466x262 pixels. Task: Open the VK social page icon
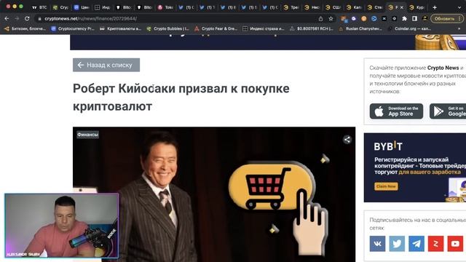tap(377, 244)
